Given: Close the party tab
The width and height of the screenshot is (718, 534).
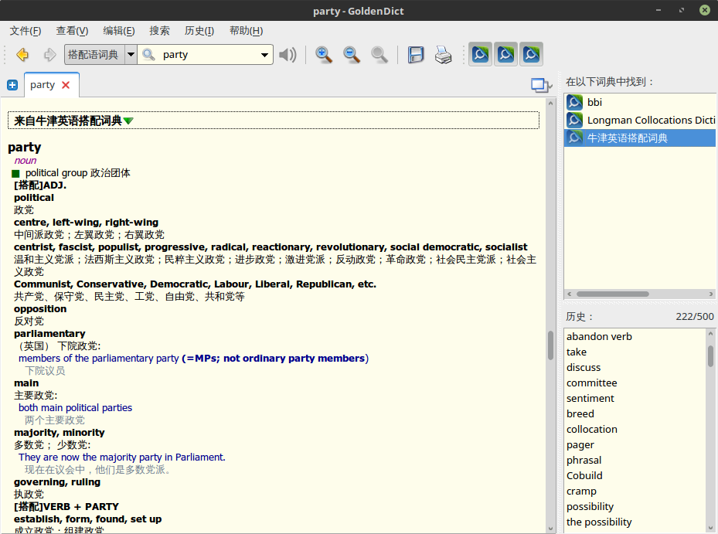Looking at the screenshot, I should 66,85.
